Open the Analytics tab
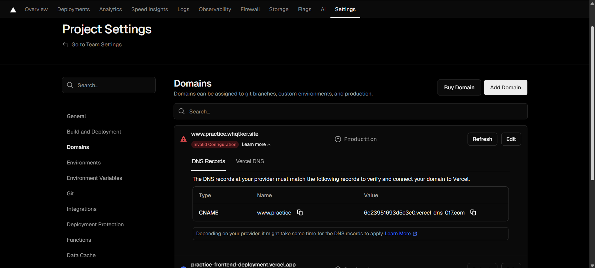Screen dimensions: 595x268 pyautogui.click(x=110, y=9)
